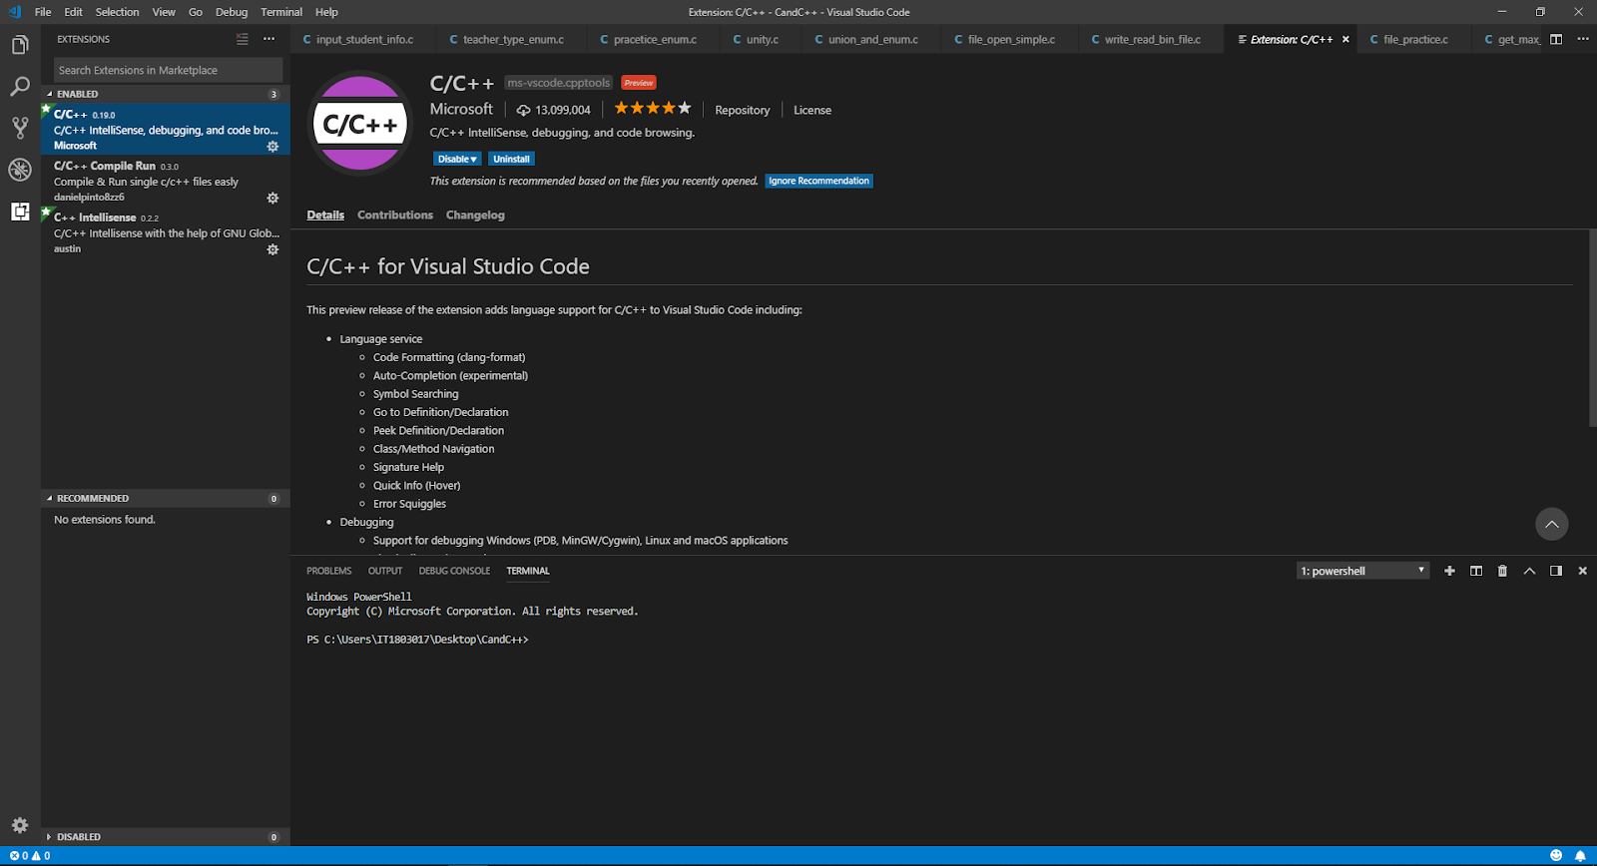Open the gear menu for C/C++ Compile Run
This screenshot has height=866, width=1597.
coord(272,199)
